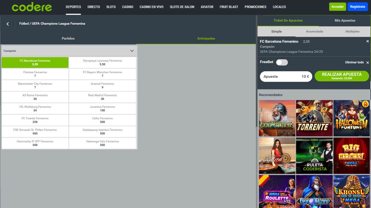Open Halloween Fortune slot game
371x208 pixels.
click(x=352, y=118)
